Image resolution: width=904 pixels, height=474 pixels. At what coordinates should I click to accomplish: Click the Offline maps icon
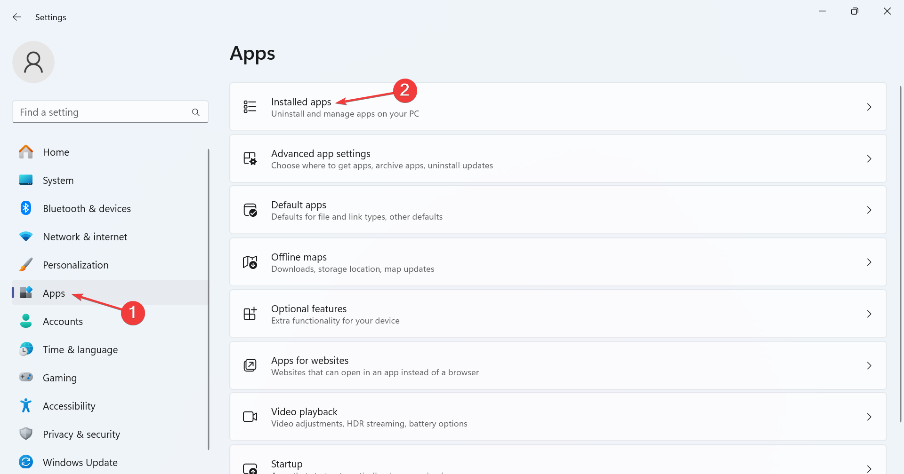point(250,262)
